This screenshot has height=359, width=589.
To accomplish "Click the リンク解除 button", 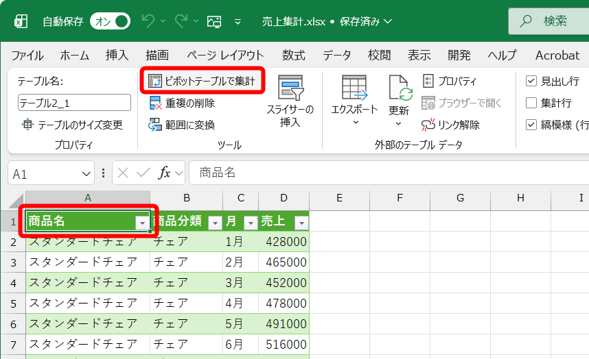I will tap(450, 125).
